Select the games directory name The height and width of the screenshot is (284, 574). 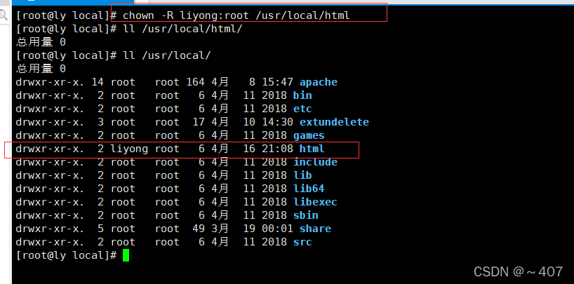tap(309, 135)
